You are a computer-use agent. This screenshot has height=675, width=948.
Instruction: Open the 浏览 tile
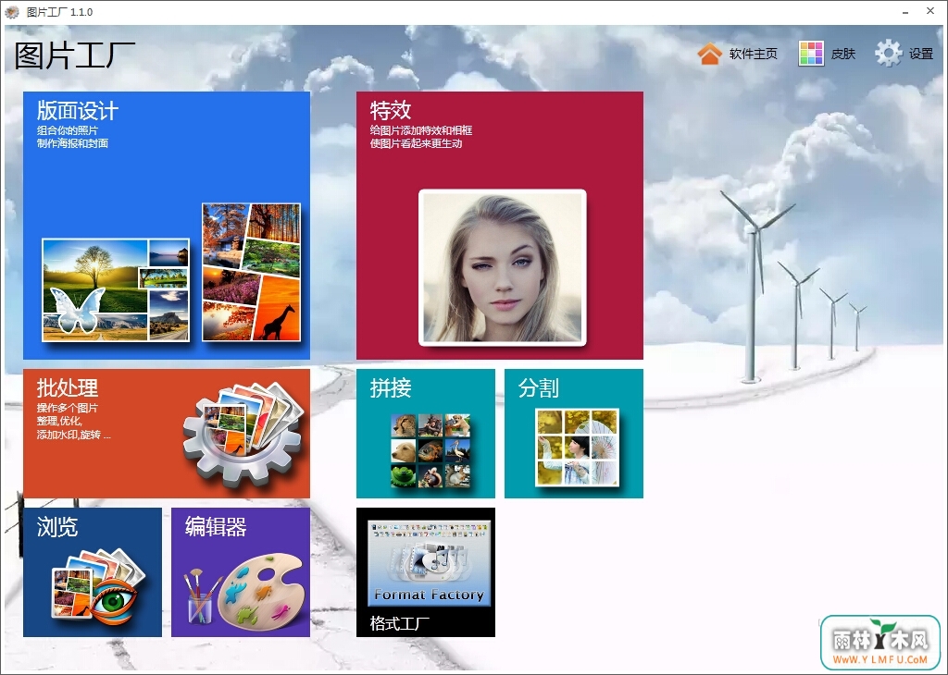pyautogui.click(x=93, y=571)
